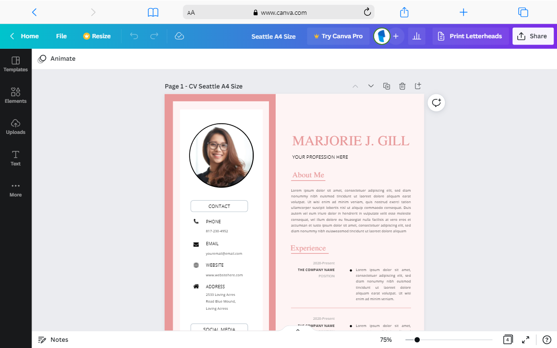This screenshot has width=557, height=348.
Task: Click the Share button
Action: (533, 36)
